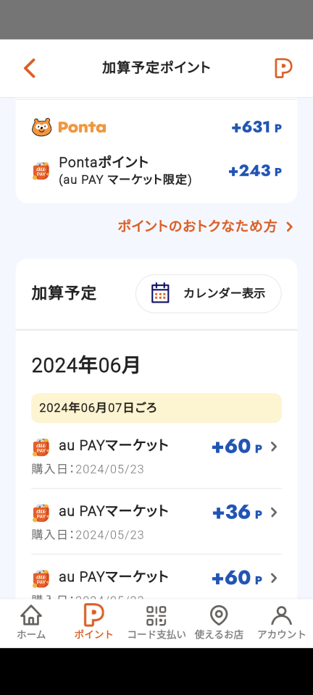Image resolution: width=313 pixels, height=695 pixels.
Task: Tap au PAY icon beside Pontaポイント
Action: coord(41,171)
